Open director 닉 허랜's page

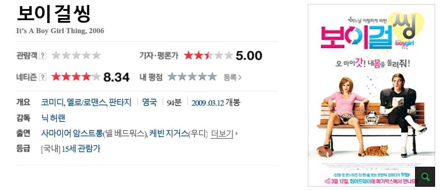click(x=53, y=118)
